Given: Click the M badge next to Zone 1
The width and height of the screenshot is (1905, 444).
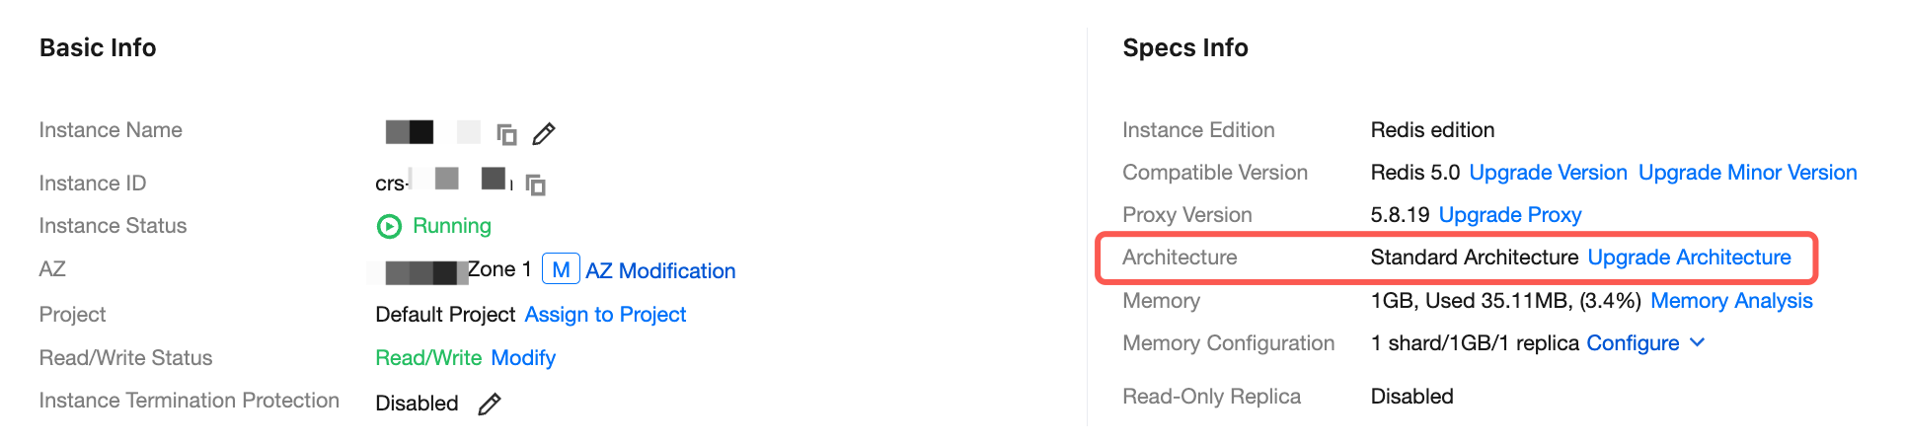Looking at the screenshot, I should click(561, 269).
